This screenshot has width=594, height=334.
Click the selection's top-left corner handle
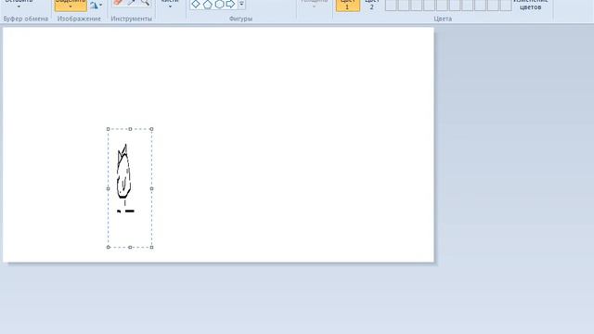pos(108,129)
